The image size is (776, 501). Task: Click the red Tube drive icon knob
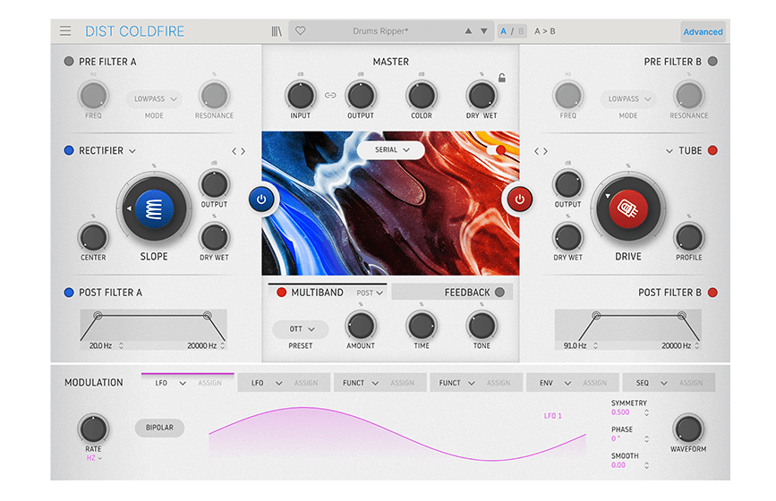tap(627, 208)
